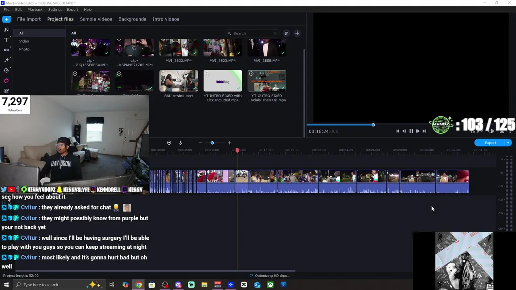This screenshot has height=290, width=516.
Task: Open the Audio music-note panel
Action: tap(6, 29)
